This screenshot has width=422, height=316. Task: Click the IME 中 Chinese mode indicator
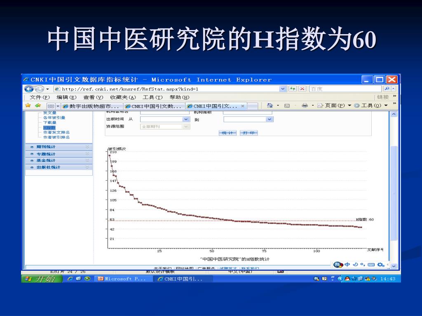click(x=347, y=265)
